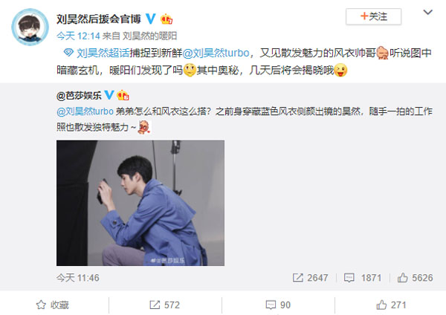The height and width of the screenshot is (315, 446).
Task: Click the crown membership icon beside 刘昊然后援会官博
Action: pyautogui.click(x=167, y=19)
